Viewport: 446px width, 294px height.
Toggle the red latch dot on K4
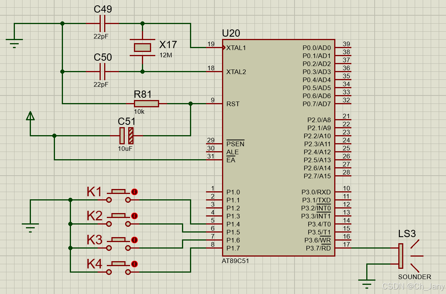(x=135, y=264)
